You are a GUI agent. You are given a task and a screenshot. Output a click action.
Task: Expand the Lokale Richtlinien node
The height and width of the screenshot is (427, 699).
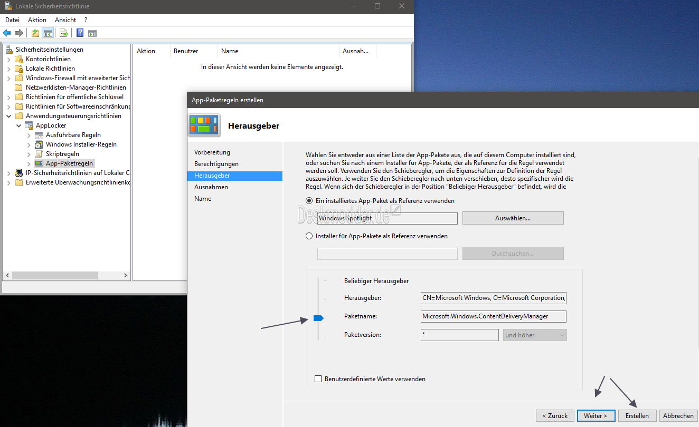tap(8, 69)
